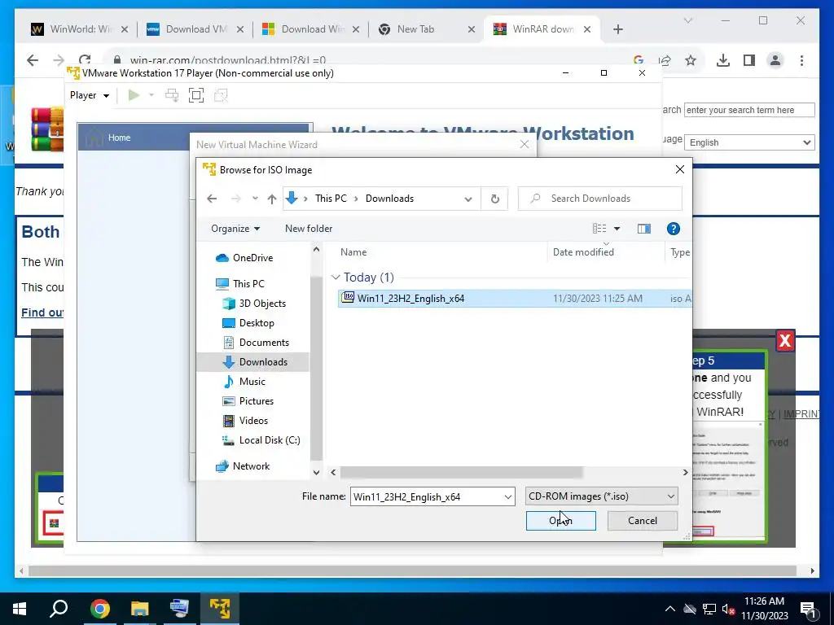Open Chrome profile avatar icon
Image resolution: width=834 pixels, height=625 pixels.
[775, 60]
